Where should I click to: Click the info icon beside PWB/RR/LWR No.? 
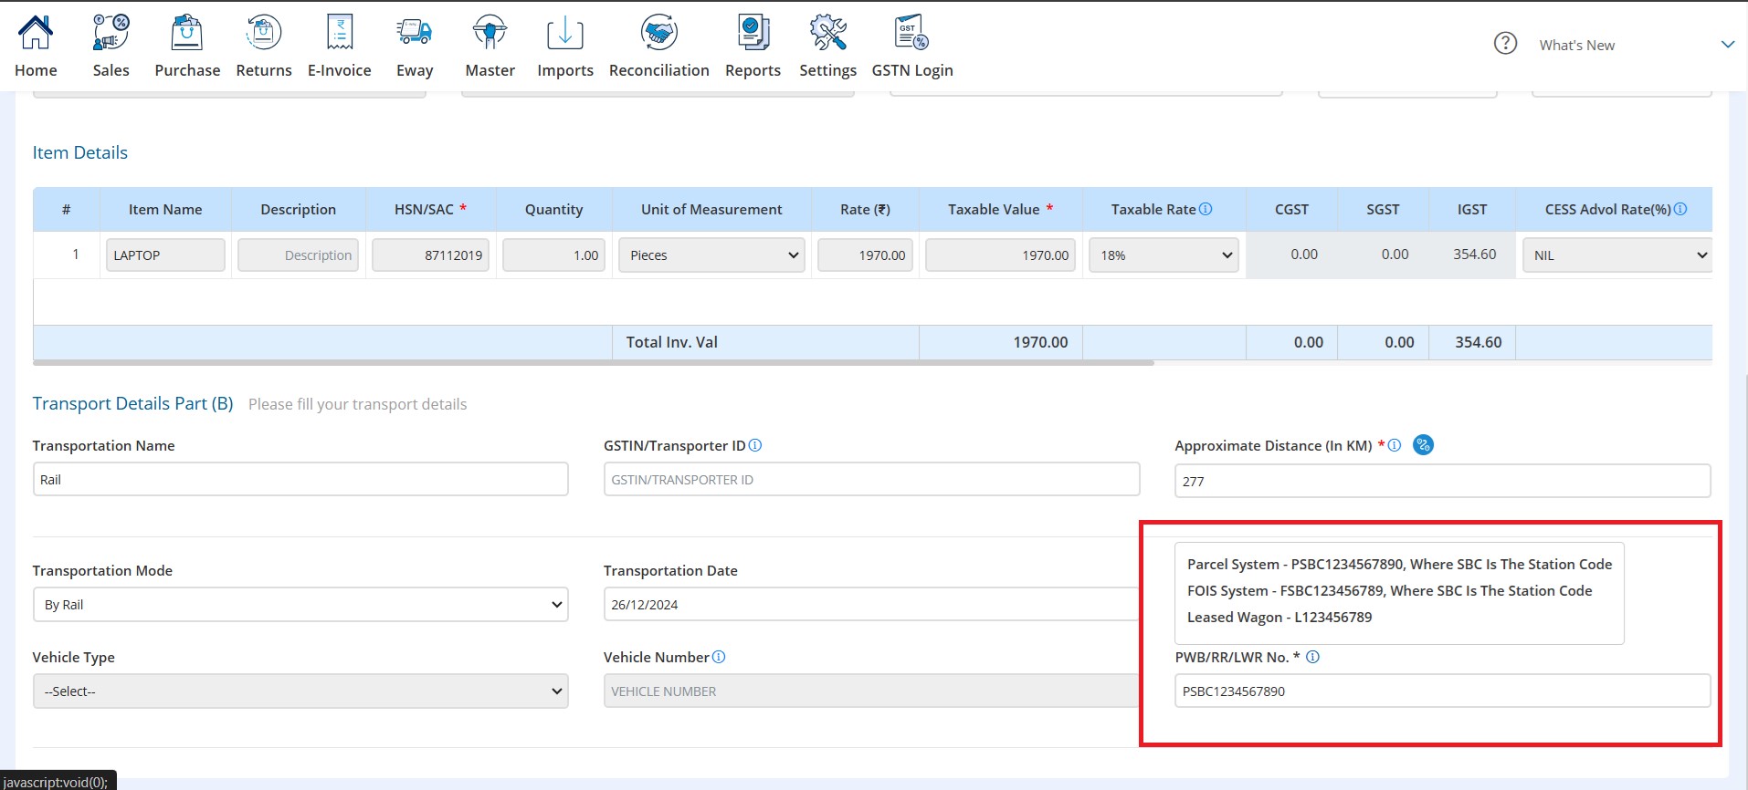(1312, 657)
